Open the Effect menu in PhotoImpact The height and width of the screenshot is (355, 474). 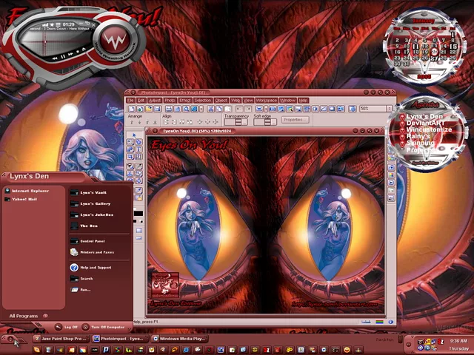185,101
